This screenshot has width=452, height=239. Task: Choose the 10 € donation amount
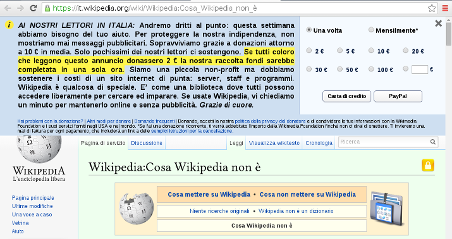click(371, 51)
